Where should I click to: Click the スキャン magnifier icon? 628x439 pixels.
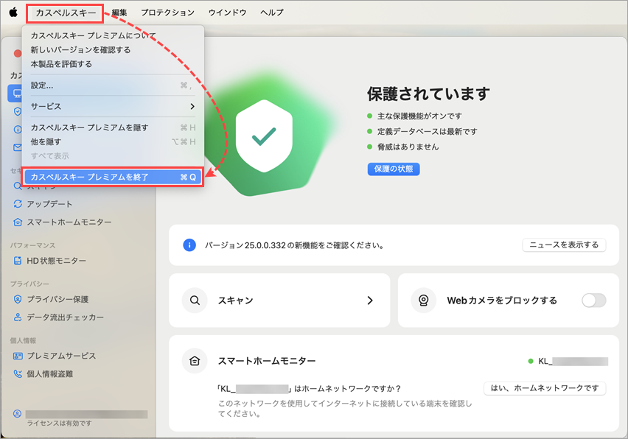(195, 300)
